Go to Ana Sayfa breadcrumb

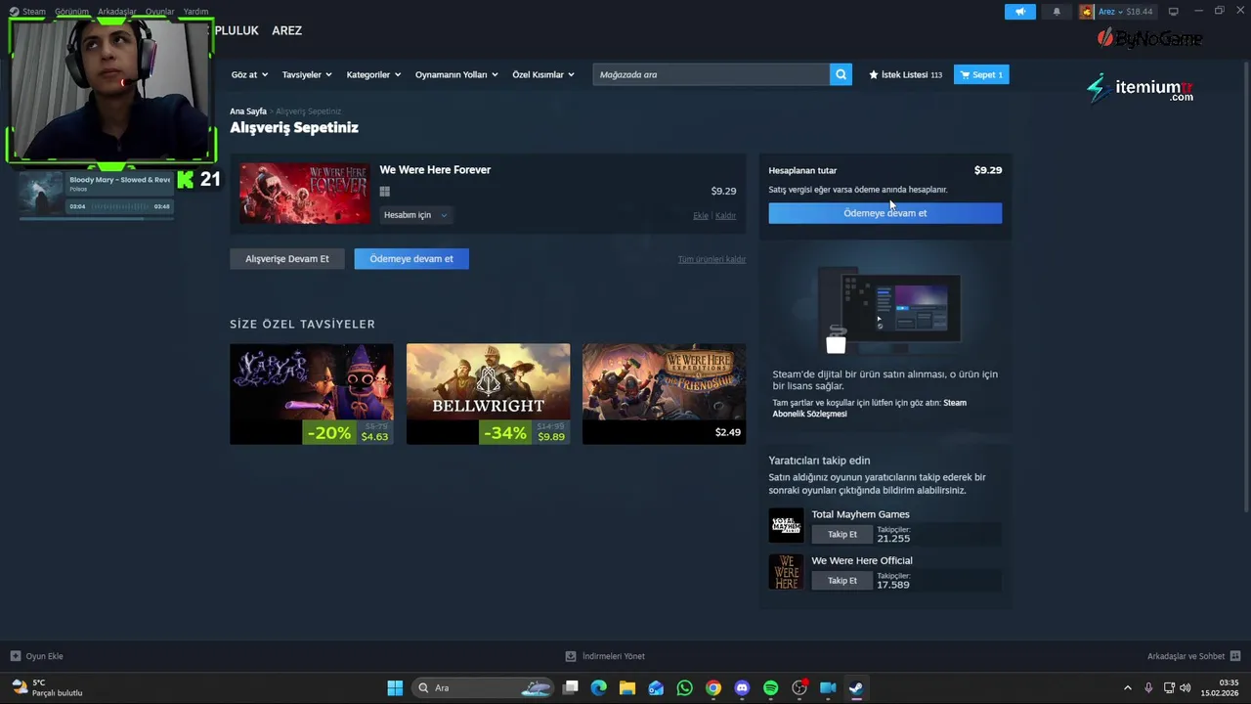248,111
